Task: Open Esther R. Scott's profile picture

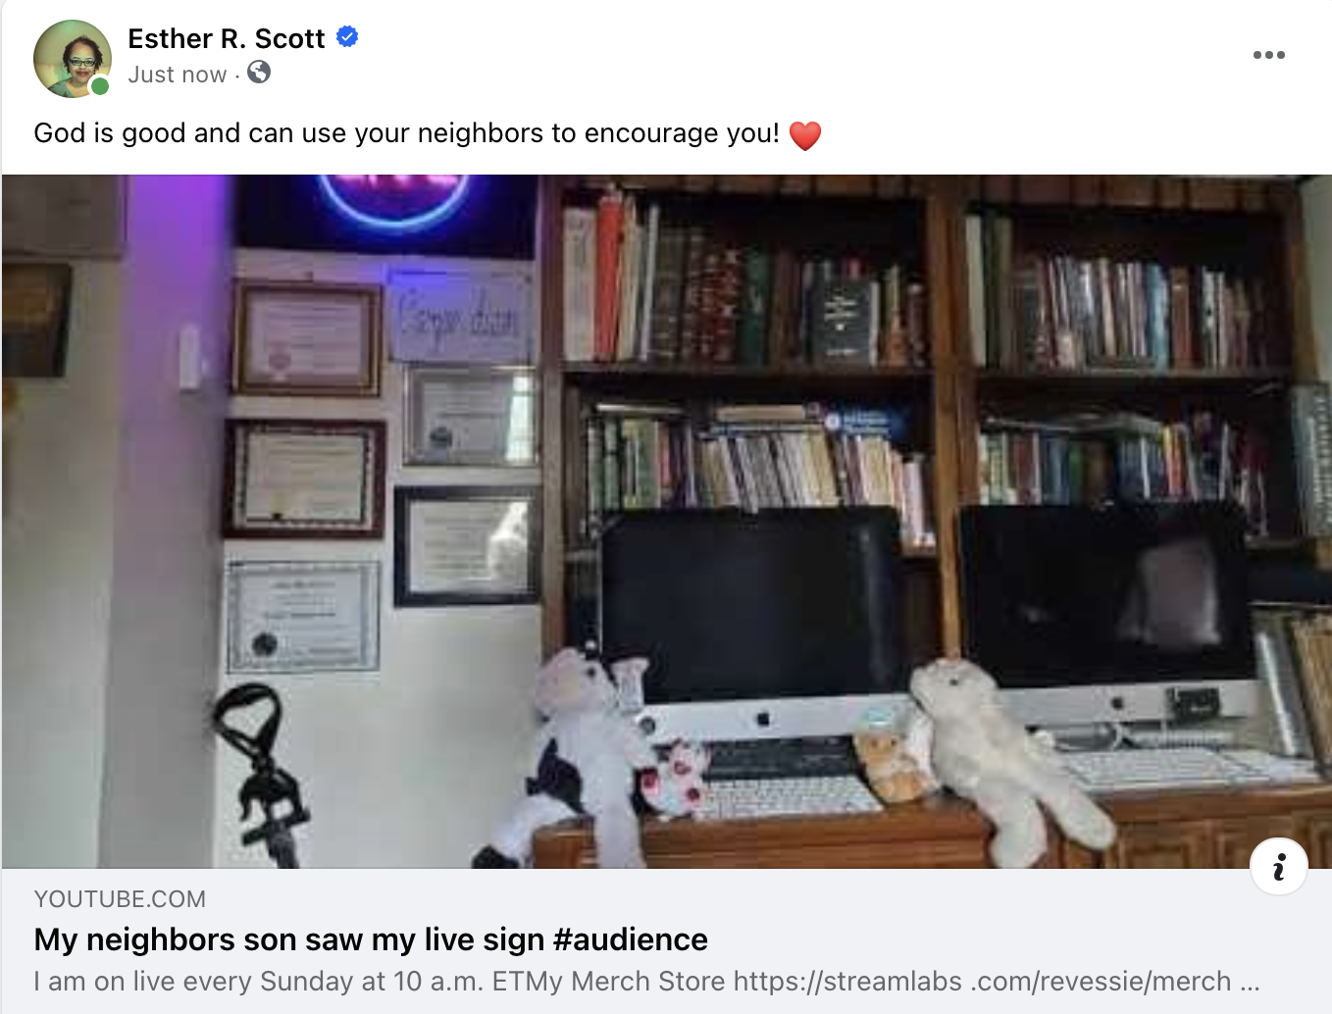Action: tap(73, 59)
